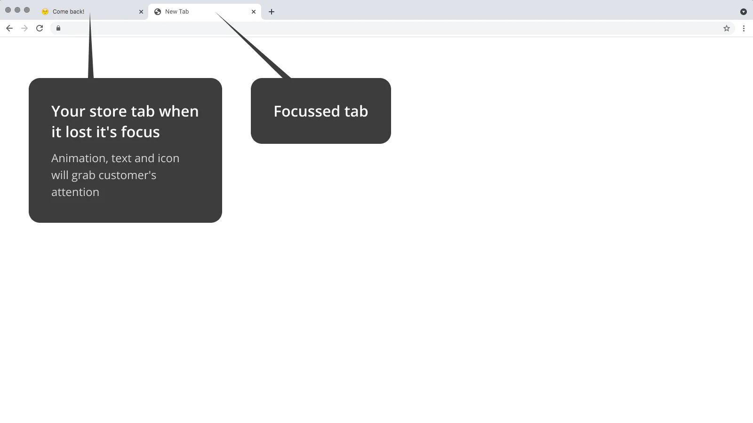This screenshot has width=753, height=423.
Task: Close the Come back! tab
Action: (141, 12)
